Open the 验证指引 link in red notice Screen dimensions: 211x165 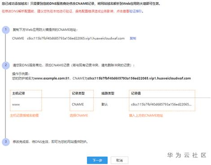pyautogui.click(x=136, y=11)
